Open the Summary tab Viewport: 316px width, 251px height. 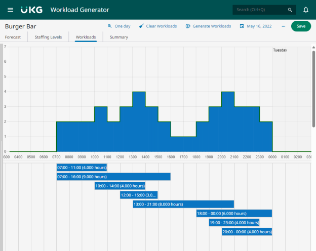tap(118, 37)
